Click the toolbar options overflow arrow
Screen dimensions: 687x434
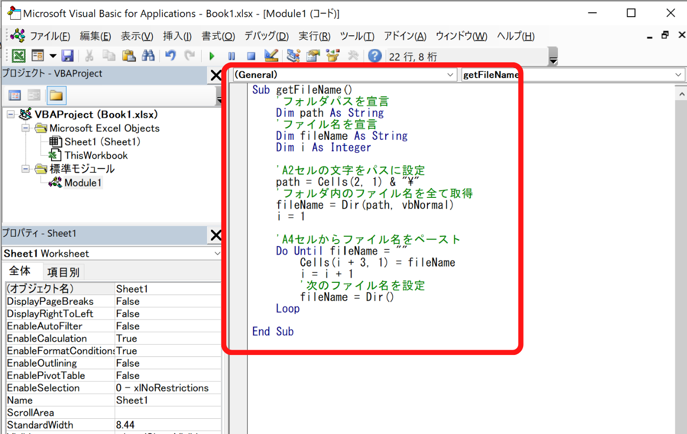click(553, 56)
